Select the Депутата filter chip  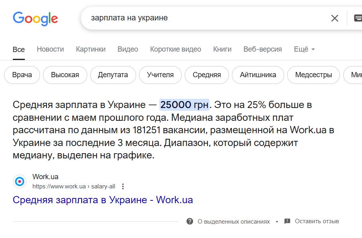pos(113,75)
